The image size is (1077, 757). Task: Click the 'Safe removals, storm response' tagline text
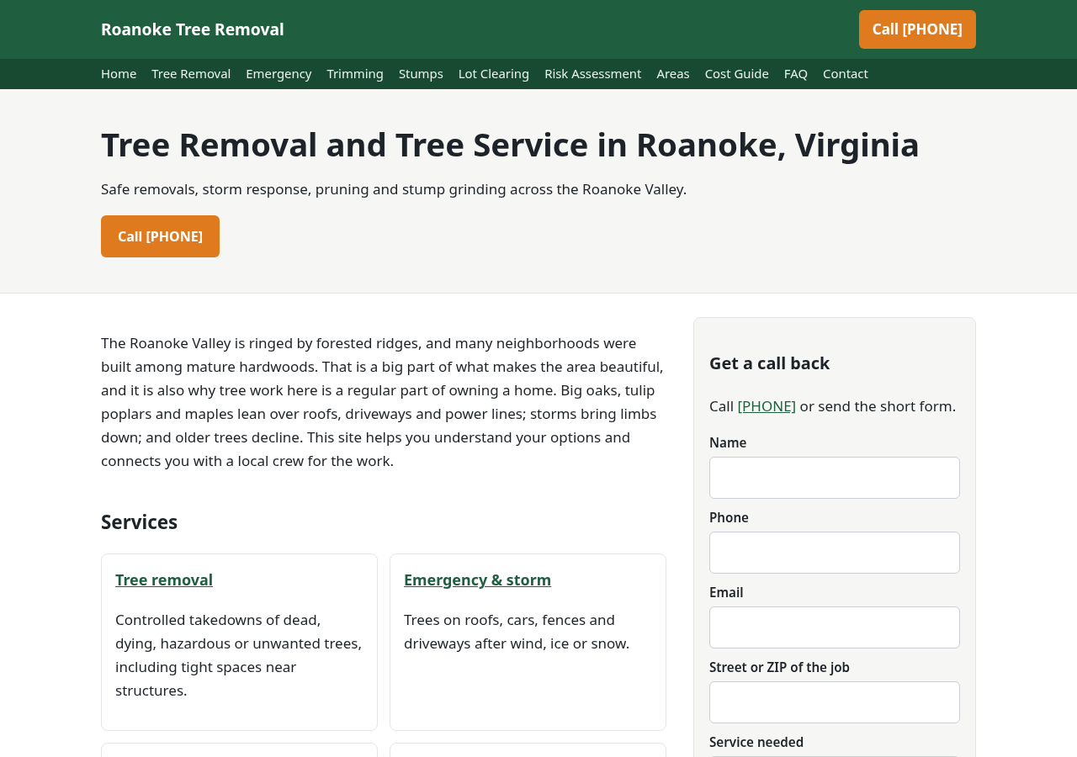pyautogui.click(x=394, y=189)
